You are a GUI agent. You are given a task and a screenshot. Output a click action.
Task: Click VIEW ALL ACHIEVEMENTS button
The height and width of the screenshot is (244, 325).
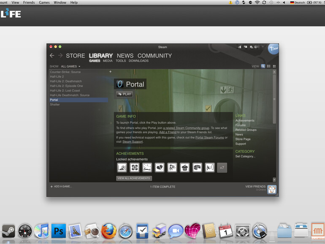coord(134,178)
